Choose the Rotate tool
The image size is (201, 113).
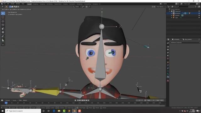point(3,25)
